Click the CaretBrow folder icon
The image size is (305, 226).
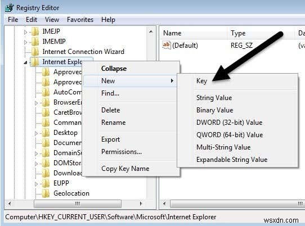[46, 112]
